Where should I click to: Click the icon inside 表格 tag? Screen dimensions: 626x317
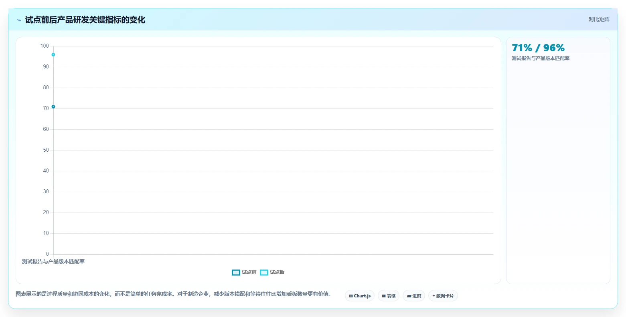(x=384, y=296)
